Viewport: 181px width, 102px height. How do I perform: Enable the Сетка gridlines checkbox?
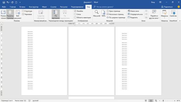(75, 14)
